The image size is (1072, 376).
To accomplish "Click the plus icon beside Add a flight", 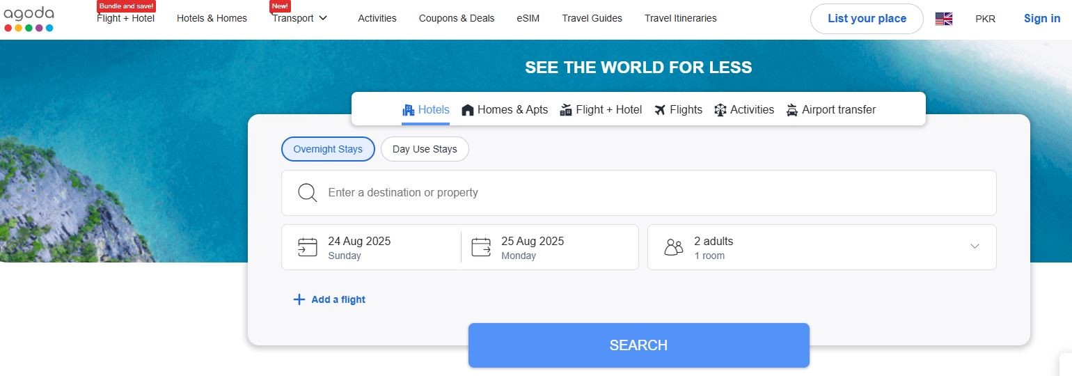I will (299, 299).
